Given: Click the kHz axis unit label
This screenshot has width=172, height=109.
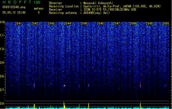Looking at the screenshot, I should pos(2,22).
